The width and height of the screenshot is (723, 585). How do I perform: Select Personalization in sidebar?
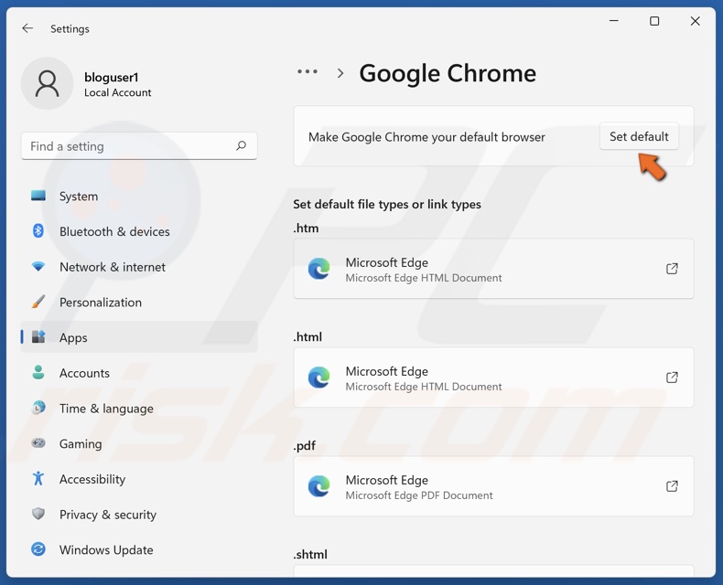click(x=100, y=303)
